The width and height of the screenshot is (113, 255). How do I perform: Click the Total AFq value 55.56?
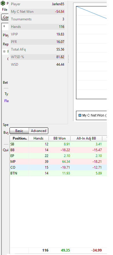coord(60,49)
